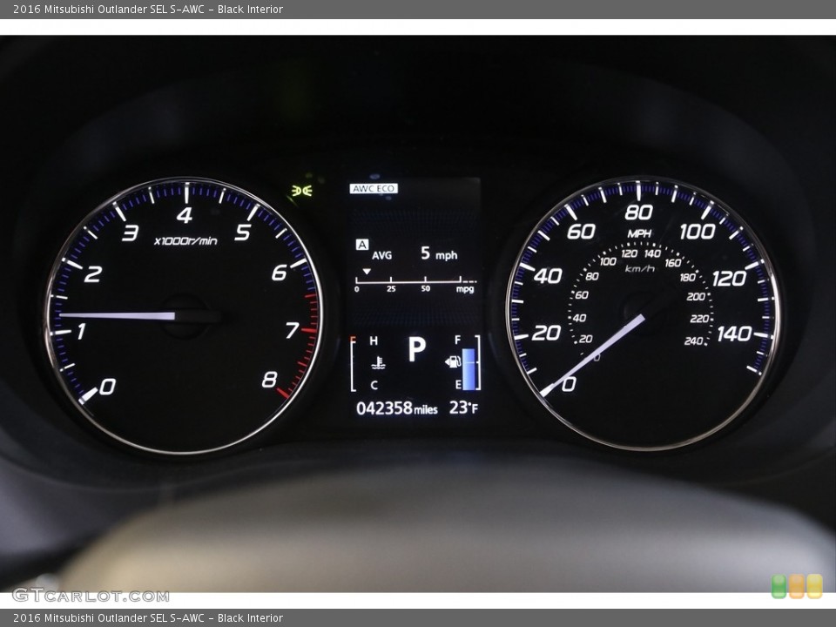Click the 80 mark on speedometer
The width and height of the screenshot is (836, 627).
pos(638,212)
